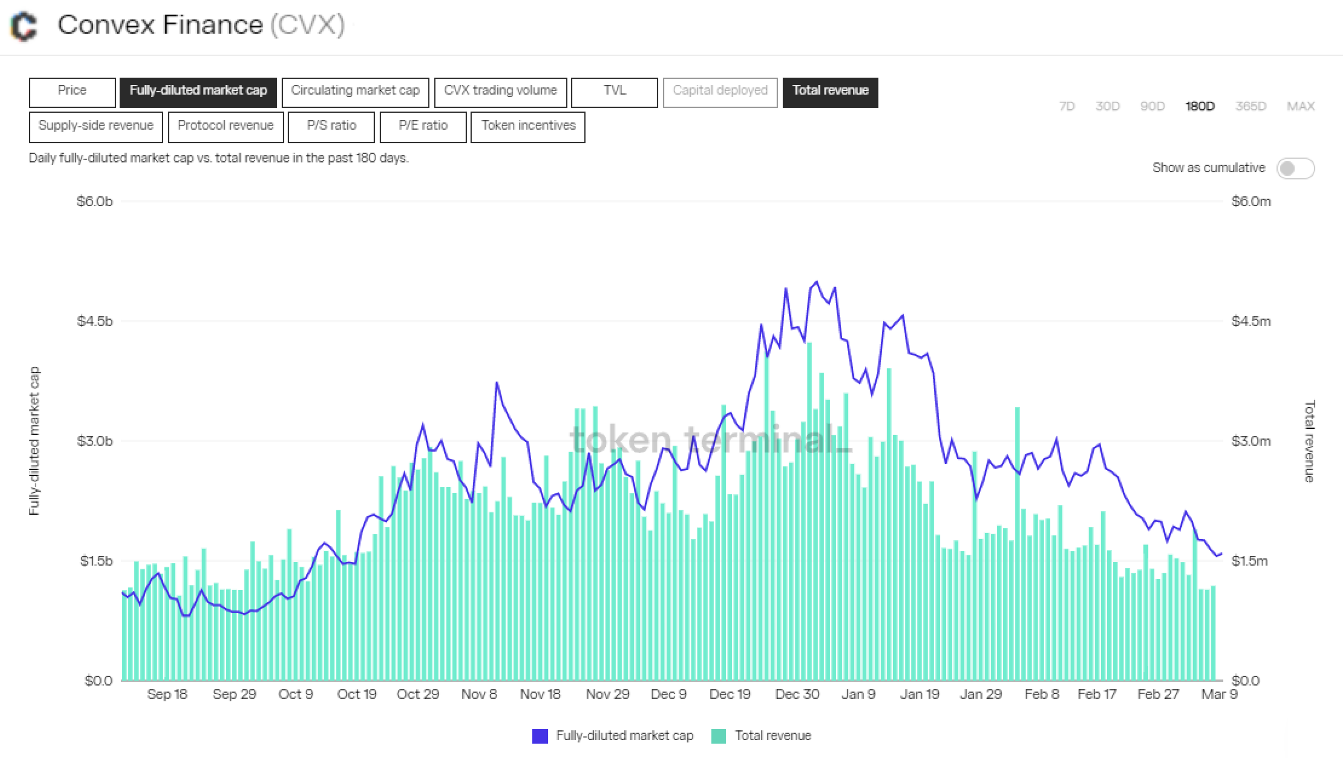Set the chart range to 365D
1343x758 pixels.
point(1250,106)
